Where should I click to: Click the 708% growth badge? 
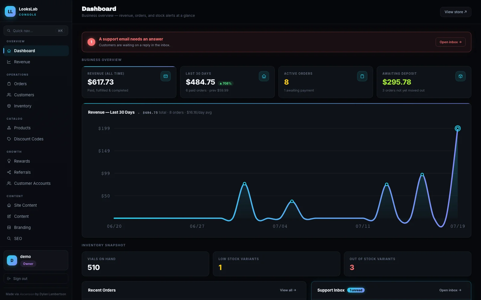click(x=225, y=83)
